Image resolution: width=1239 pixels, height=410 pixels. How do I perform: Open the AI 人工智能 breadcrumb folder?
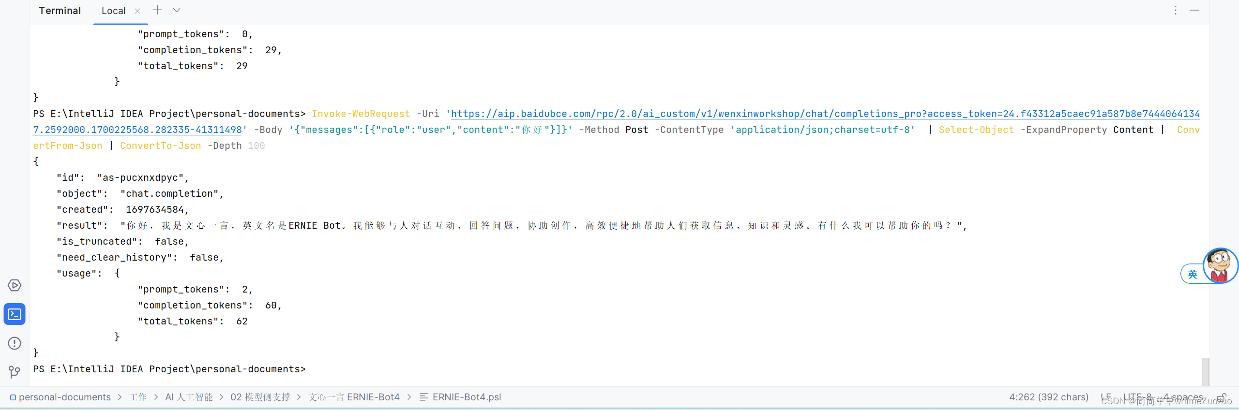click(x=189, y=397)
